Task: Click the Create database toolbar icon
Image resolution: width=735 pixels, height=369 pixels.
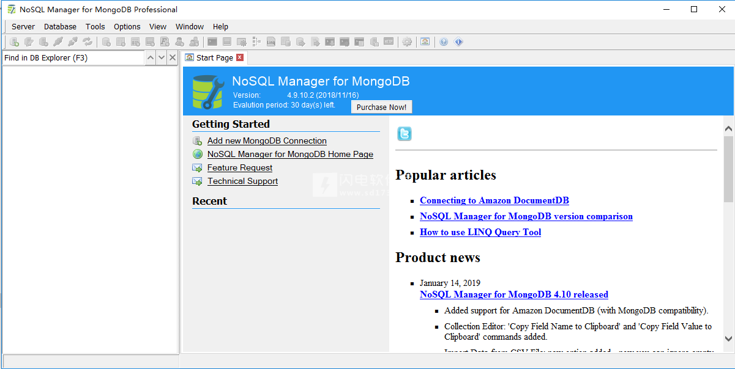Action: (x=106, y=42)
